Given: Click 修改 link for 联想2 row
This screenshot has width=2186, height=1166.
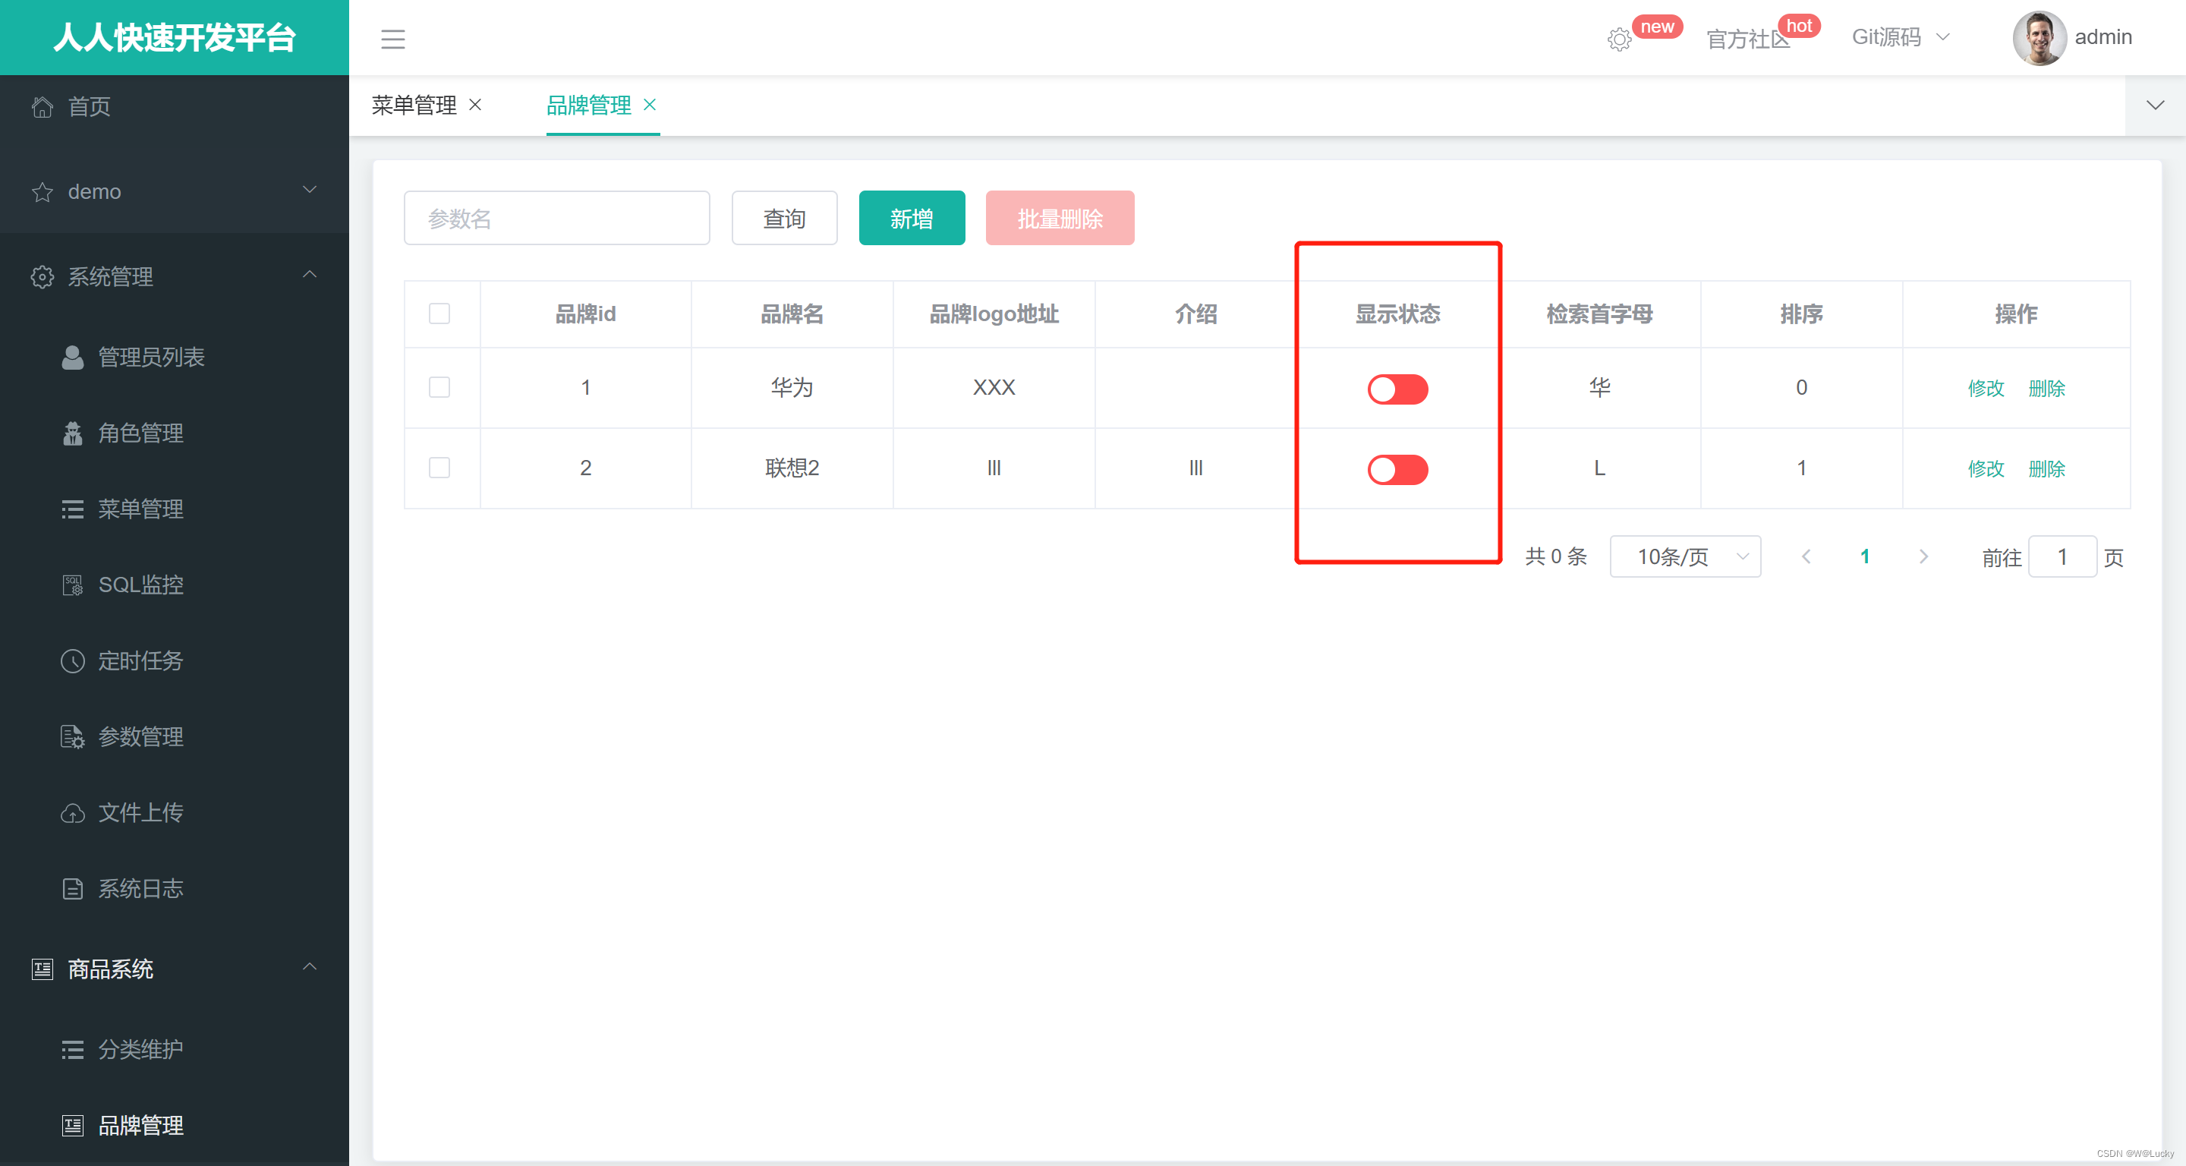Looking at the screenshot, I should point(1985,468).
